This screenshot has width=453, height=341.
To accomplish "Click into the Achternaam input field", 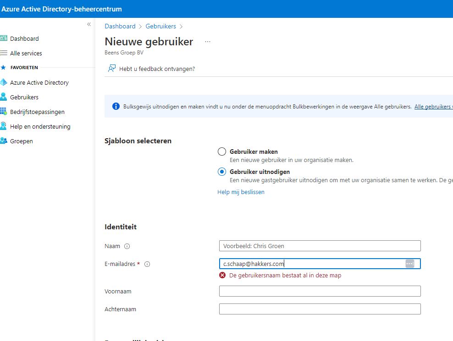I will click(x=320, y=309).
